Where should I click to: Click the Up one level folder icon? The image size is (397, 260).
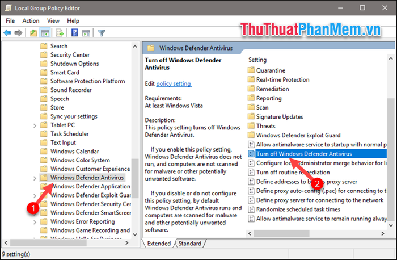tap(33, 33)
